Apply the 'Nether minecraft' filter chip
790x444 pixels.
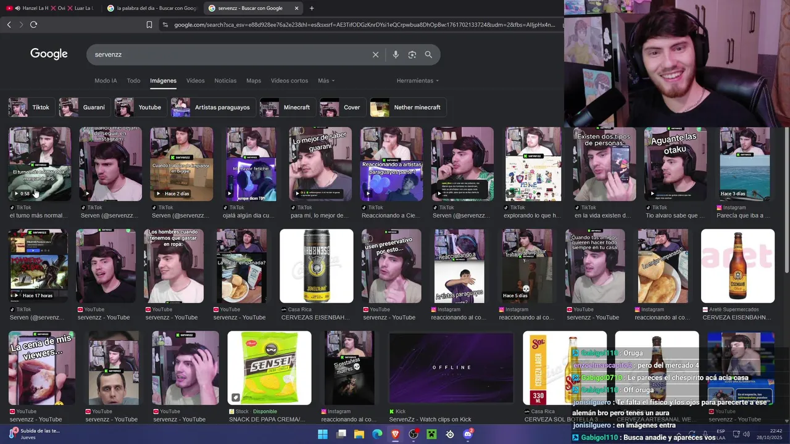[x=407, y=107]
